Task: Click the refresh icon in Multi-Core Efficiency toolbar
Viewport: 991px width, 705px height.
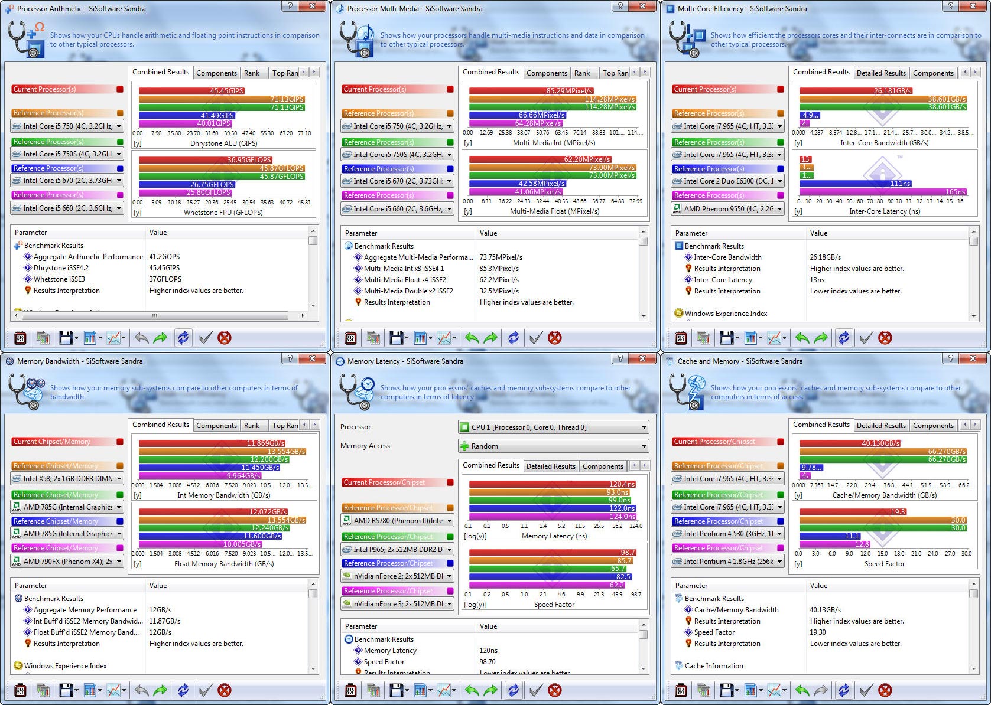Action: (844, 338)
